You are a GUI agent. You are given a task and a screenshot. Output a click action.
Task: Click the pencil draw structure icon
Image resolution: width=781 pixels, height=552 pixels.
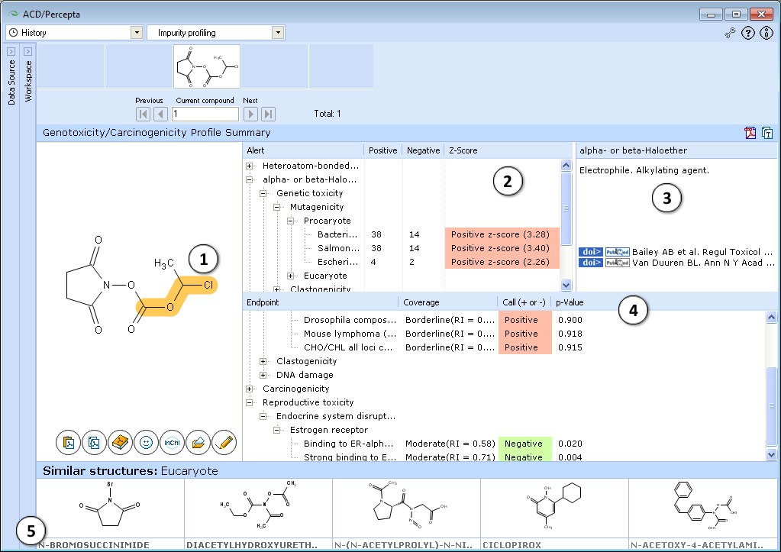pyautogui.click(x=224, y=442)
